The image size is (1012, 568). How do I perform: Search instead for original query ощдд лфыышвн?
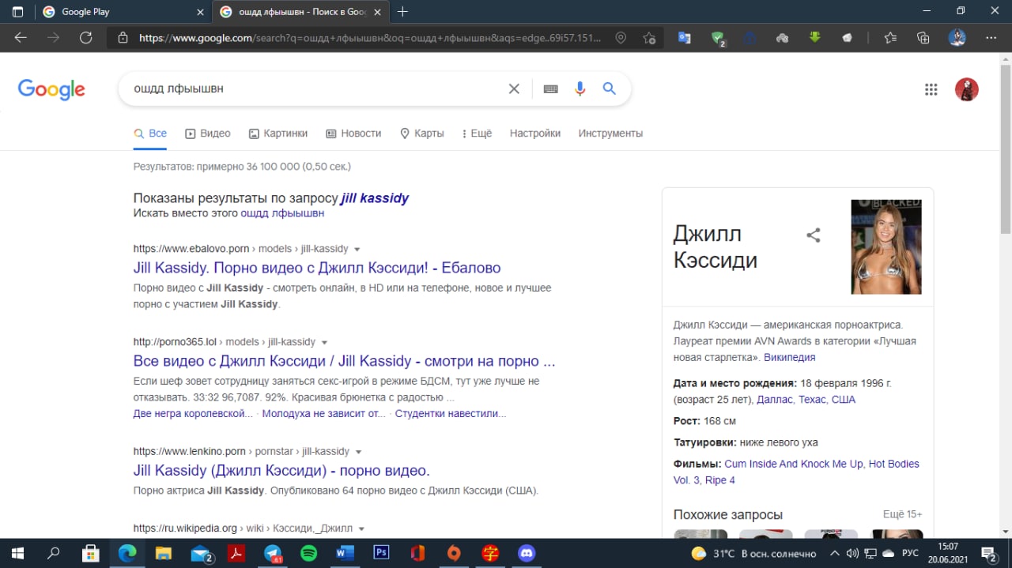(282, 213)
